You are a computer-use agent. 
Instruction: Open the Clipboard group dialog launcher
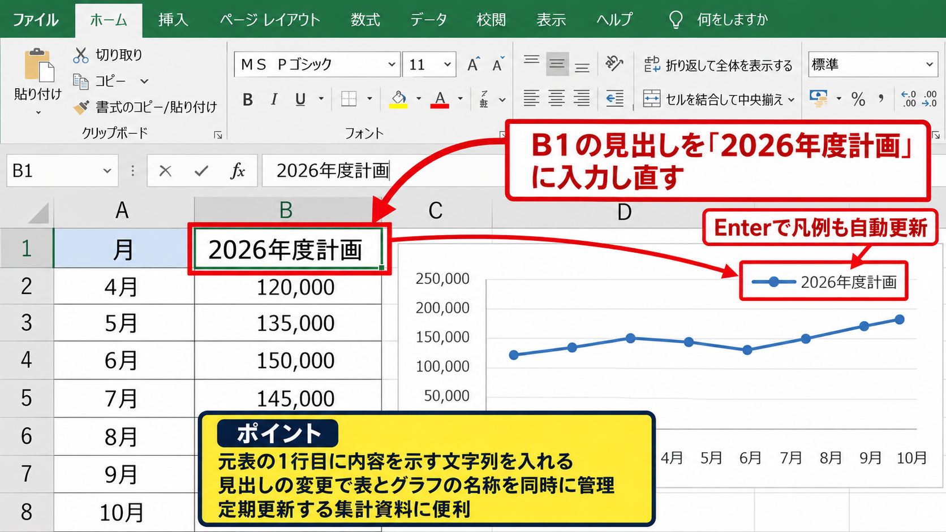coord(218,135)
